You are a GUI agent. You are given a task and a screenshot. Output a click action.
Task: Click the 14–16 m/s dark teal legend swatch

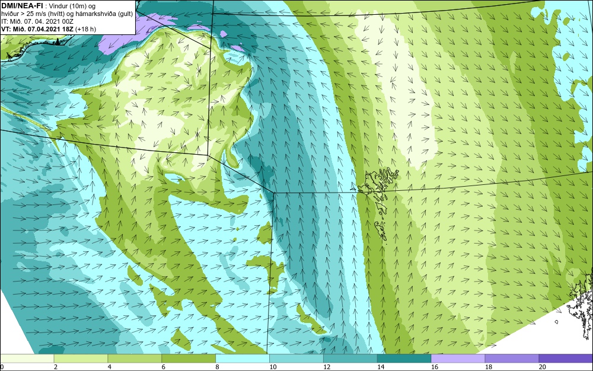(404, 359)
